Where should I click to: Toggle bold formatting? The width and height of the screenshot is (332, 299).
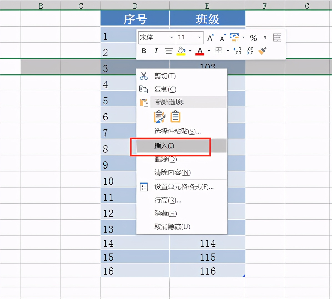pos(144,51)
